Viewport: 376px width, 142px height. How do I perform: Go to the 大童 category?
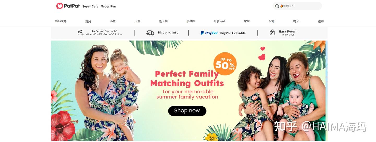(x=137, y=21)
